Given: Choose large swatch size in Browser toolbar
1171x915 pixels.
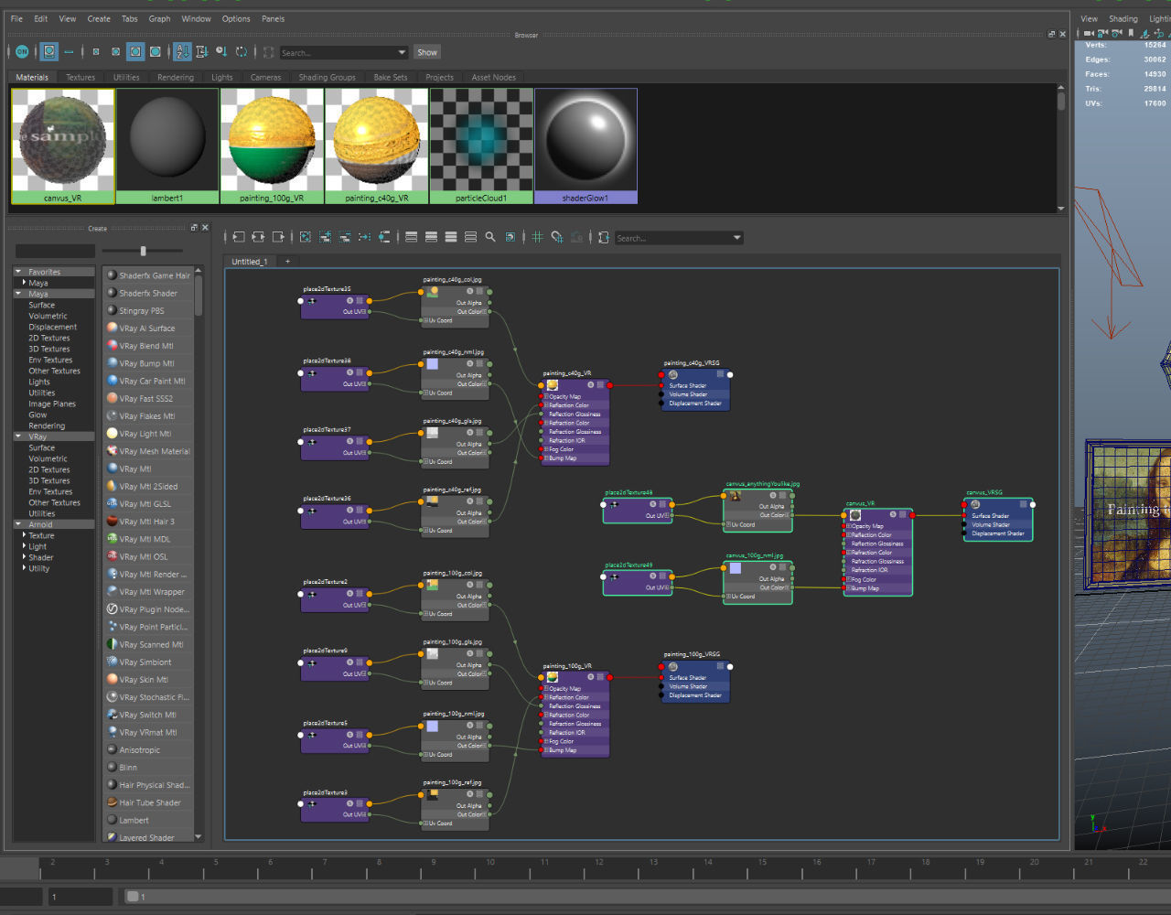Looking at the screenshot, I should pyautogui.click(x=135, y=52).
